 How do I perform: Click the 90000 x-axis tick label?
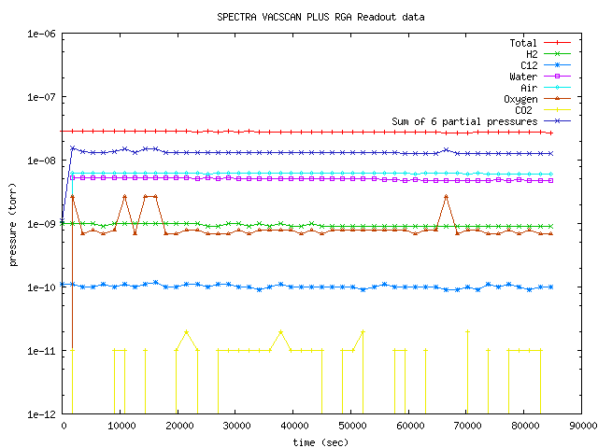(x=581, y=426)
